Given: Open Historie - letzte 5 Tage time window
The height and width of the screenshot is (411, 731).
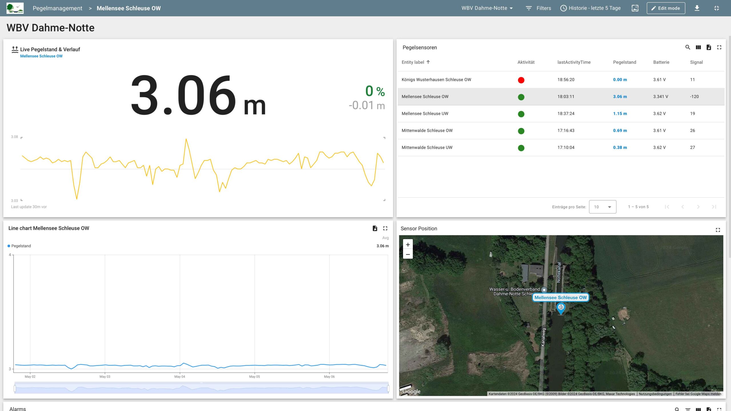Looking at the screenshot, I should click(x=591, y=8).
